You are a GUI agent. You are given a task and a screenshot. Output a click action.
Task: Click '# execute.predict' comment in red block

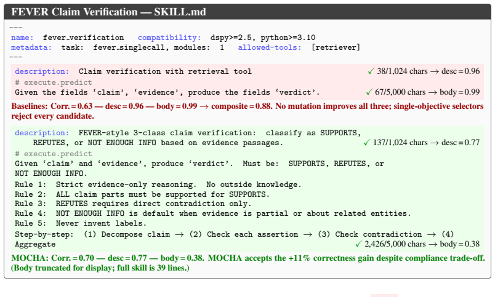pos(54,82)
